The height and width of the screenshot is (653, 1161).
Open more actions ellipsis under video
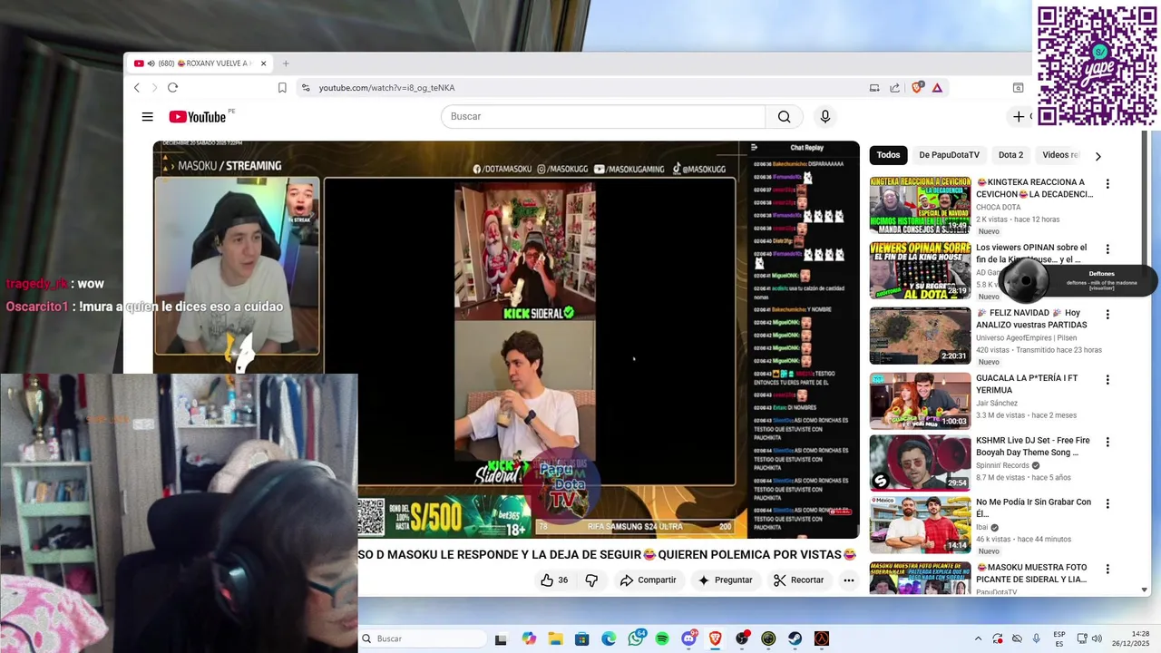[x=848, y=580]
